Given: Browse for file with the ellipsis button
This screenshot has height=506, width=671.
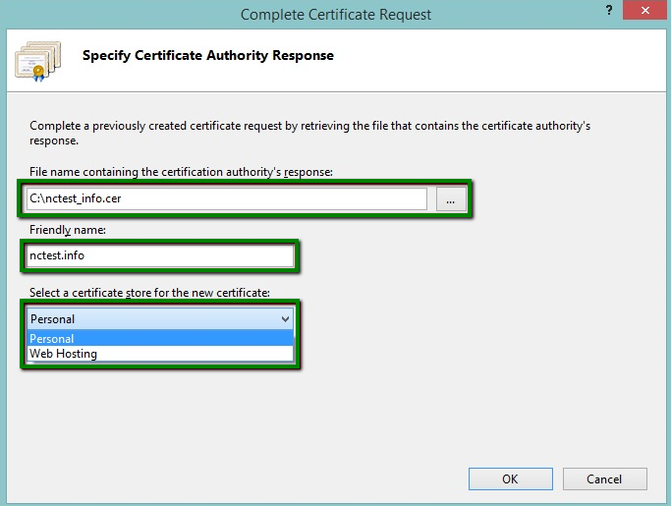Looking at the screenshot, I should click(x=451, y=199).
